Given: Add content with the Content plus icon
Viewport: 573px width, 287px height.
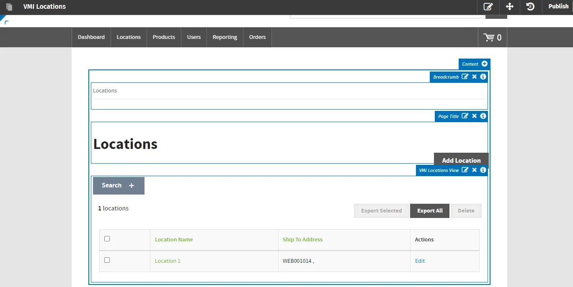Looking at the screenshot, I should click(485, 64).
